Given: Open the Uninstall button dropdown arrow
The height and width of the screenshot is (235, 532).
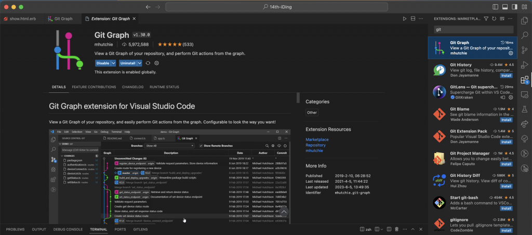Looking at the screenshot, I should pos(140,63).
